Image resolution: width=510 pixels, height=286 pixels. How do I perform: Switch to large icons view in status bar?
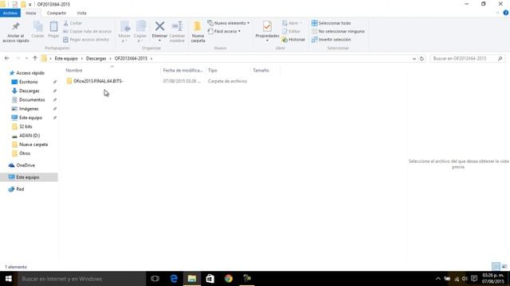point(504,267)
